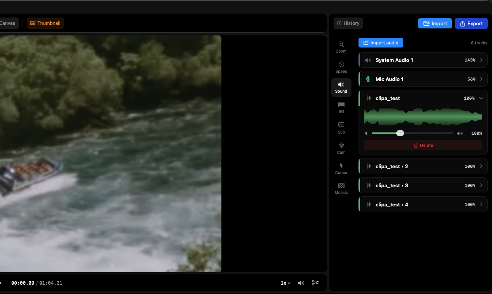Click the clipa_test green waveform
Screen dimensions: 492x294
(423, 117)
